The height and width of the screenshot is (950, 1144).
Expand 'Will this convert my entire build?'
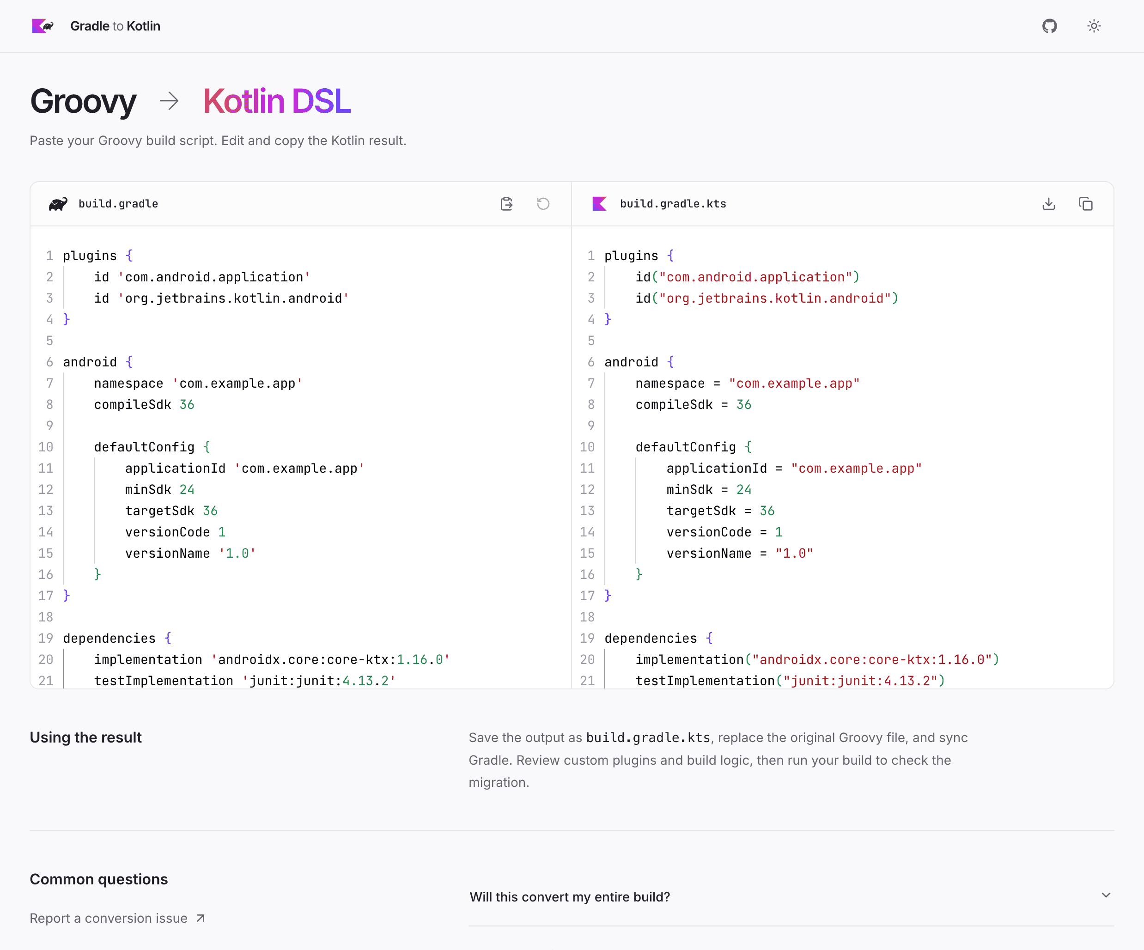pos(791,896)
